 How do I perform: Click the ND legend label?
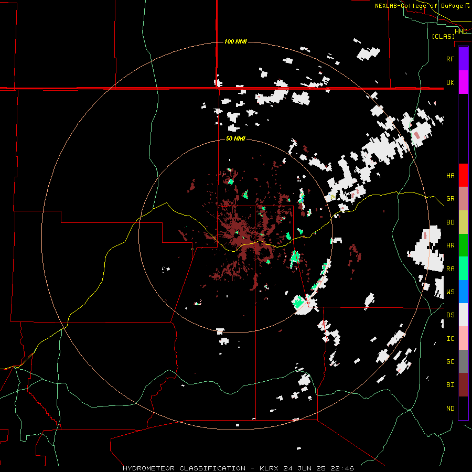click(450, 408)
